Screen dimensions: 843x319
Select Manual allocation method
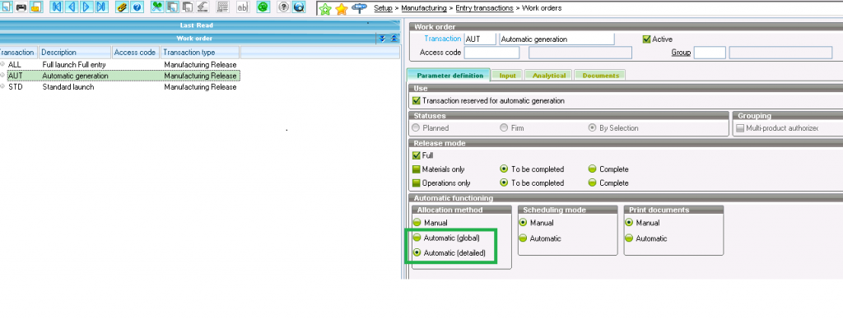[x=417, y=222]
